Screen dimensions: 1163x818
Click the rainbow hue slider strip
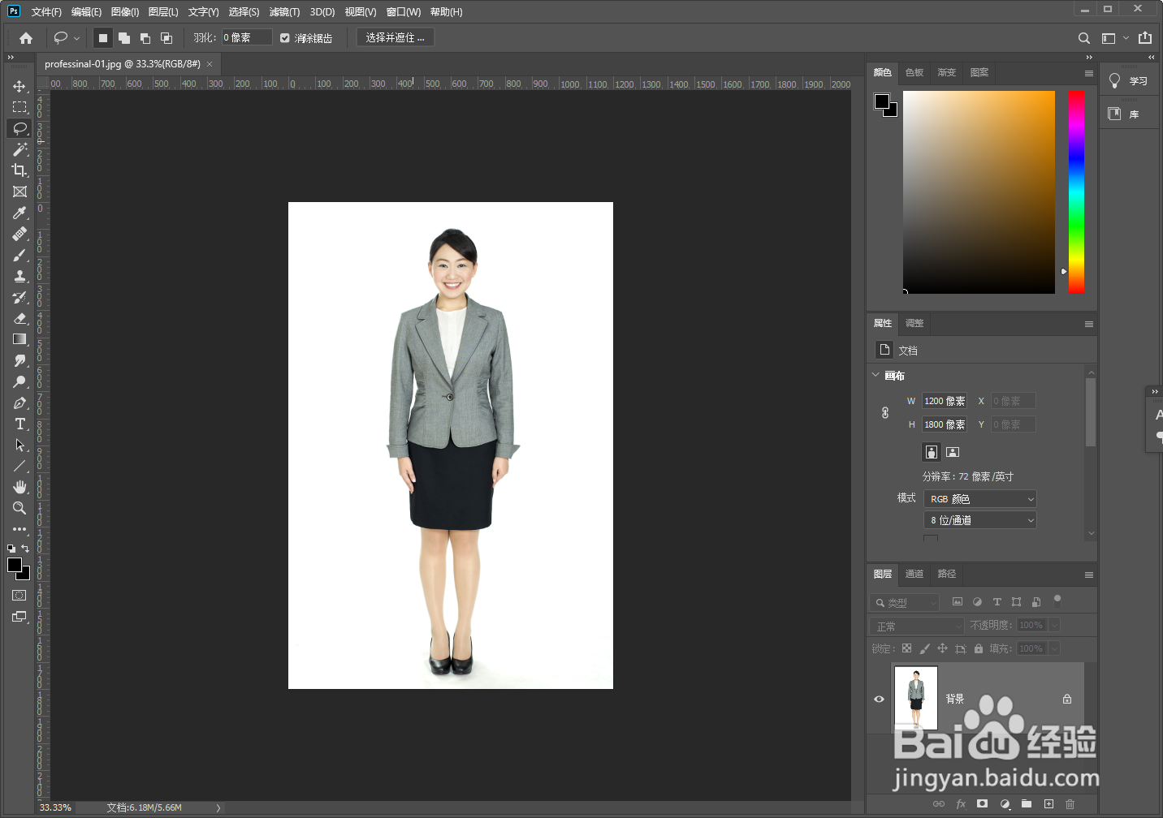1076,192
